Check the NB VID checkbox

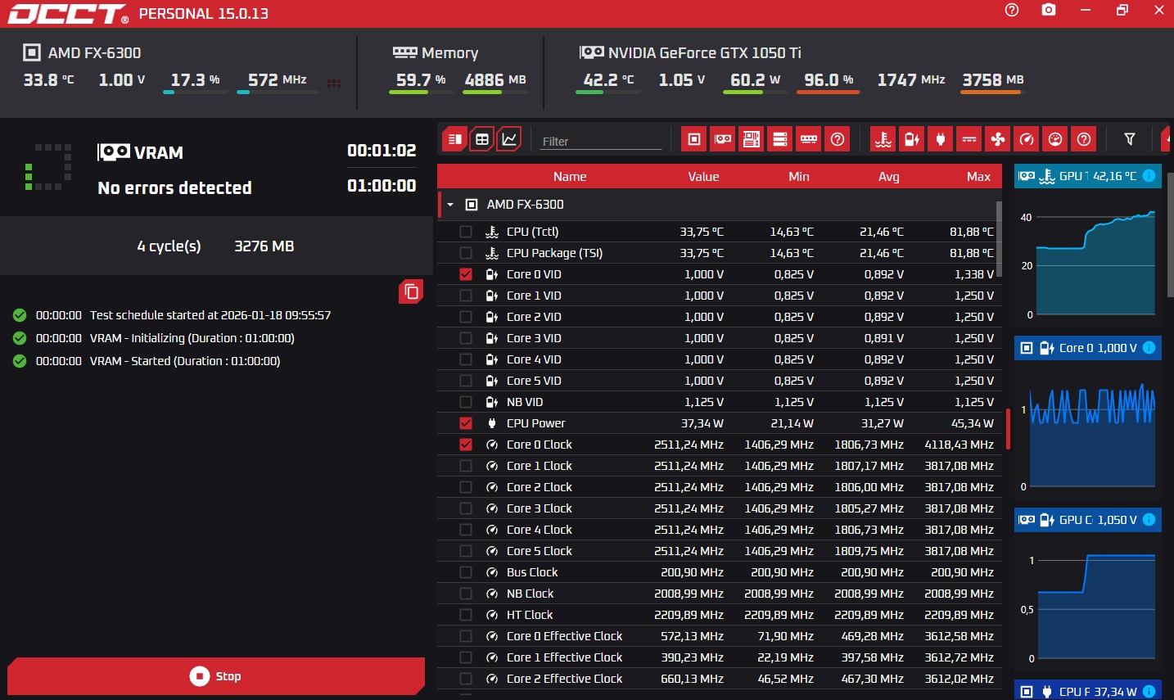click(x=466, y=402)
